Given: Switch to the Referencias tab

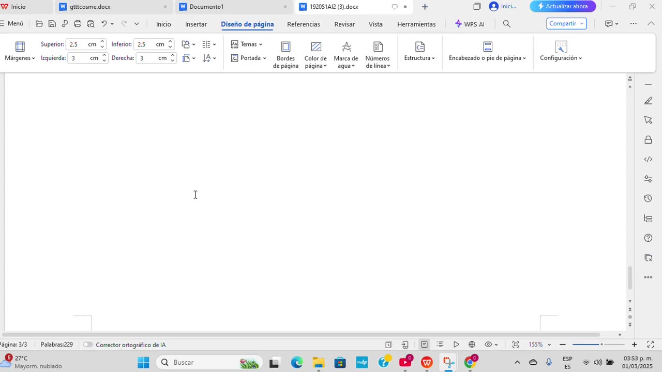Looking at the screenshot, I should (304, 24).
